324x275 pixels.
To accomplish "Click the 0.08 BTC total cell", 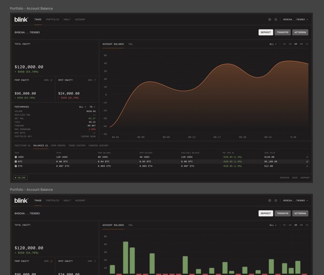I will click(x=62, y=162).
